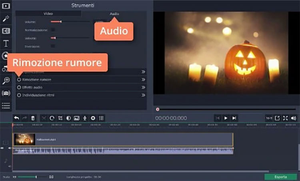This screenshot has width=300, height=181.
Task: Expand the Effetti audio chevron
Action: click(x=143, y=88)
